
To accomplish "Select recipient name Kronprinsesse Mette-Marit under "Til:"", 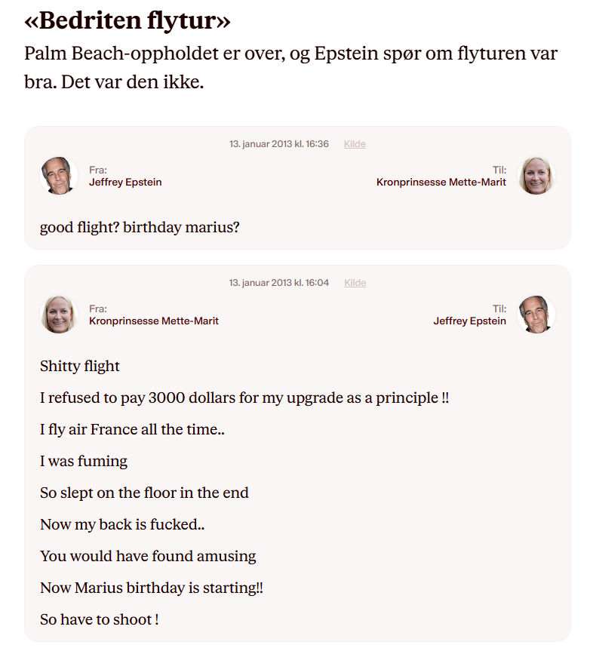I will (x=441, y=183).
